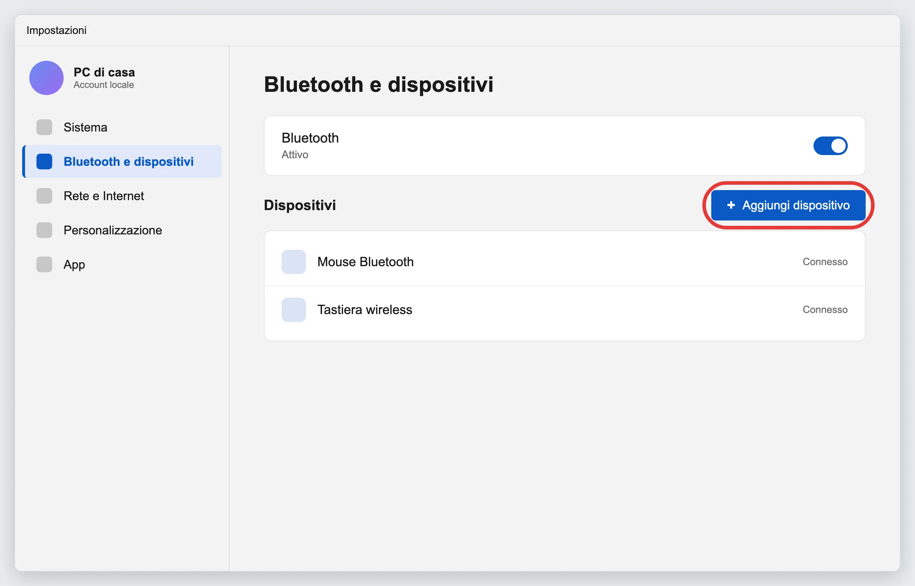Click the App sidebar icon
This screenshot has width=915, height=586.
point(44,264)
